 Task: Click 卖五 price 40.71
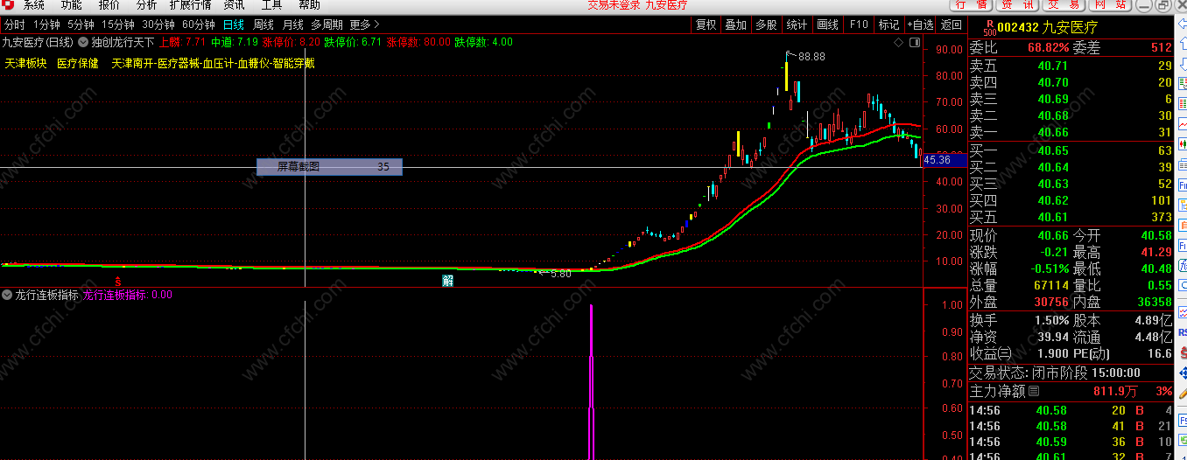(x=1053, y=66)
